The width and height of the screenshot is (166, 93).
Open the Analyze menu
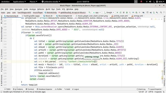pyautogui.click(x=33, y=9)
